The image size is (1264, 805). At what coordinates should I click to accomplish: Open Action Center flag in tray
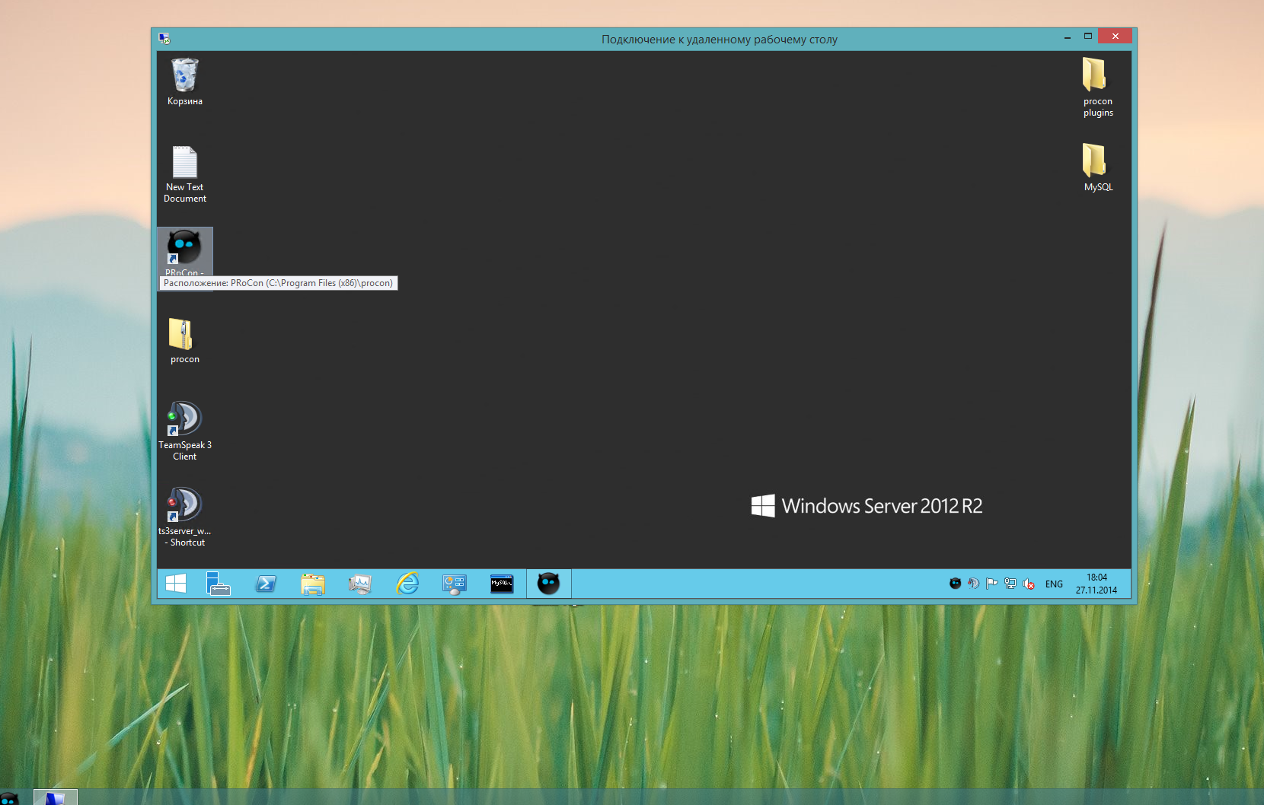pyautogui.click(x=991, y=584)
